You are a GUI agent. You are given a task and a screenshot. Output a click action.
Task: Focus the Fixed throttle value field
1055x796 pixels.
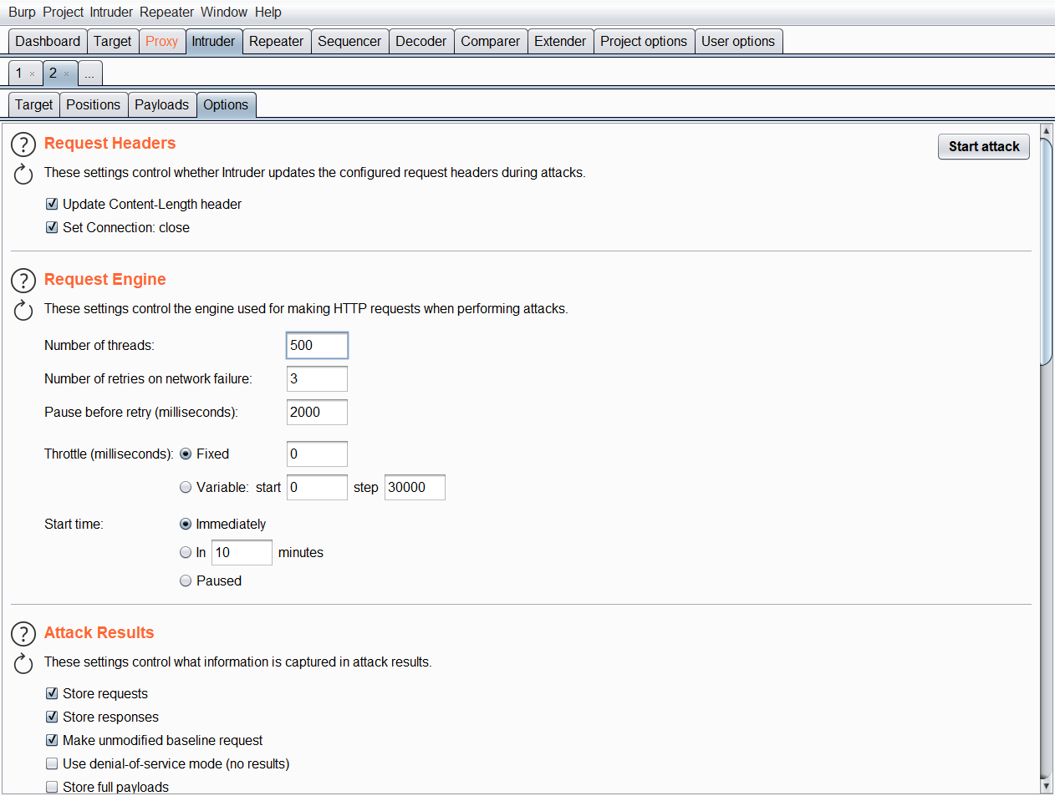(317, 454)
